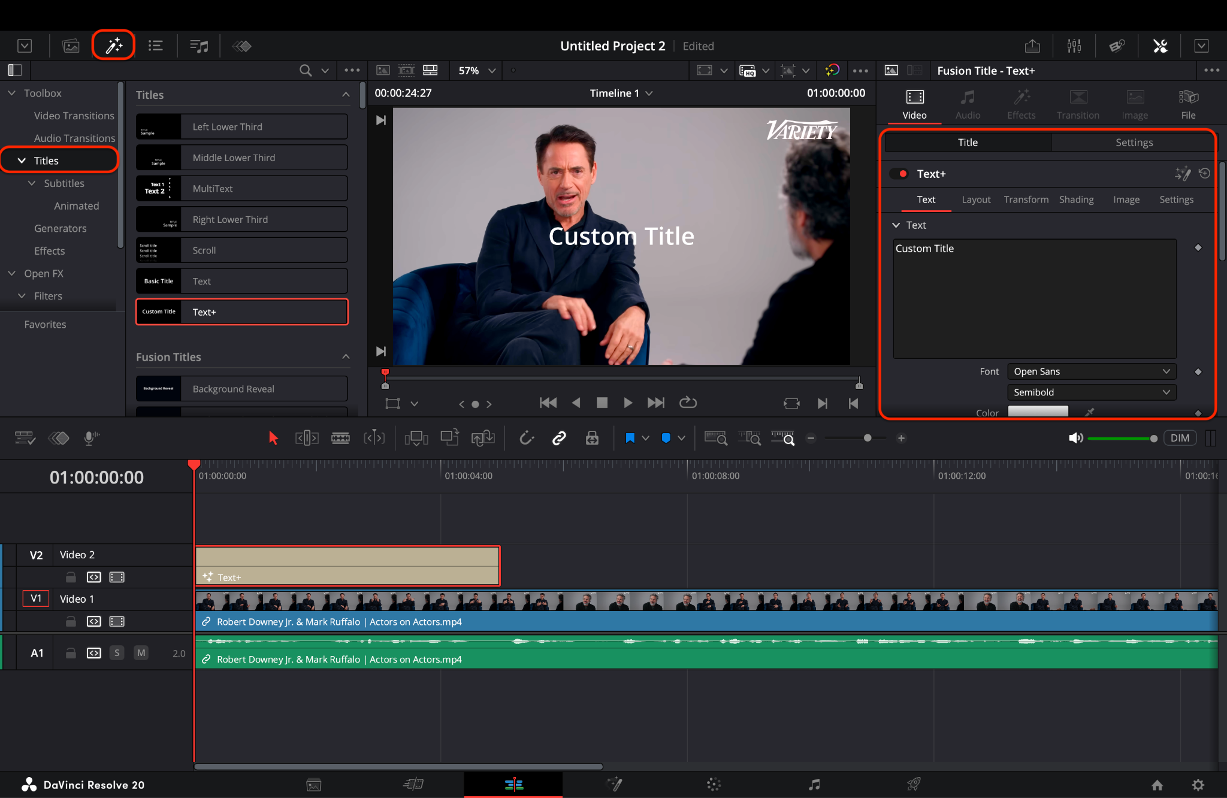1227x798 pixels.
Task: Mute audio track A1
Action: pyautogui.click(x=141, y=653)
